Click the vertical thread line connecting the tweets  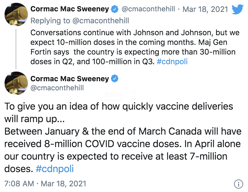click(16, 48)
